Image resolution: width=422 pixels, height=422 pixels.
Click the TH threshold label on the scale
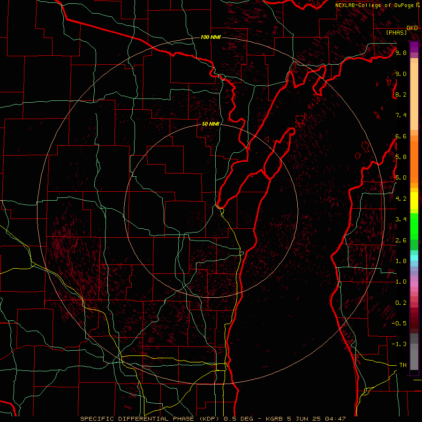403,365
